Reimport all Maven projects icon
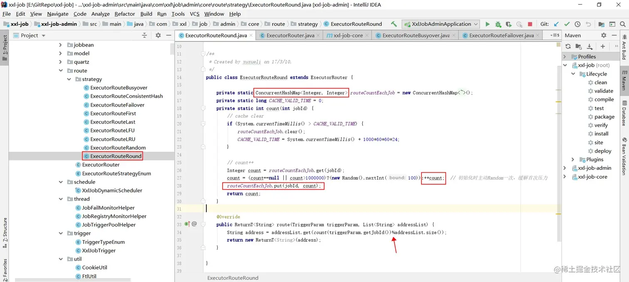The width and height of the screenshot is (629, 282). tap(568, 46)
